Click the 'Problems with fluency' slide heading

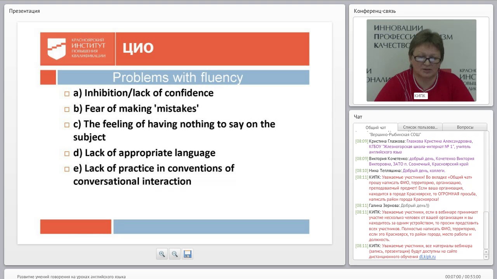[178, 77]
